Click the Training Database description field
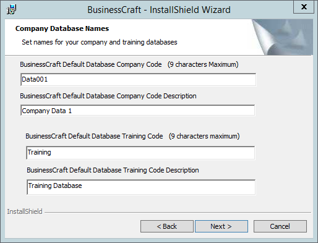The height and width of the screenshot is (243, 318). [x=141, y=187]
